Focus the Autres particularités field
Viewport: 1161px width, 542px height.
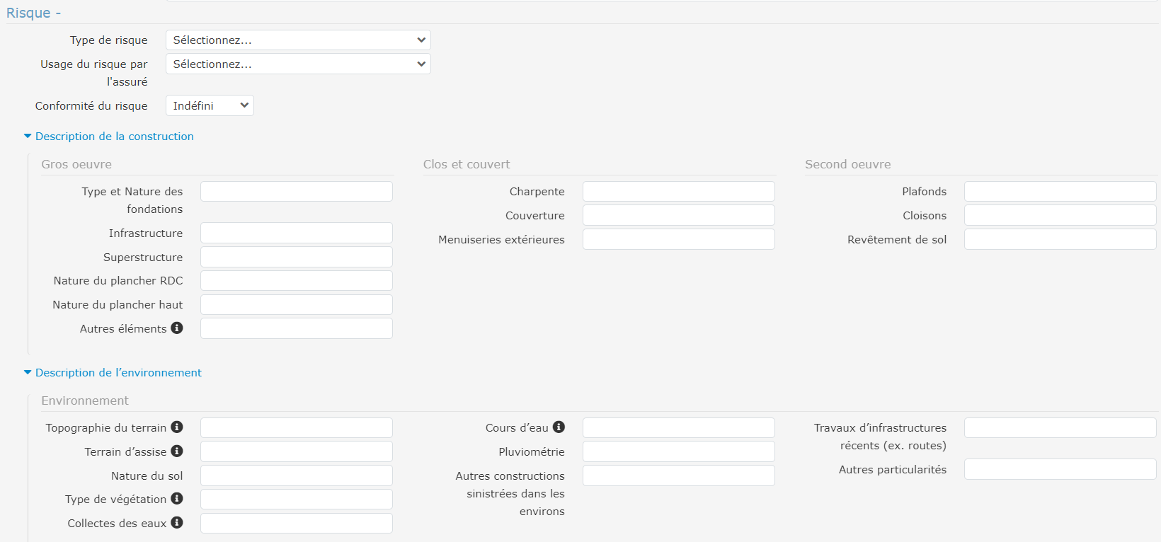(x=1060, y=469)
